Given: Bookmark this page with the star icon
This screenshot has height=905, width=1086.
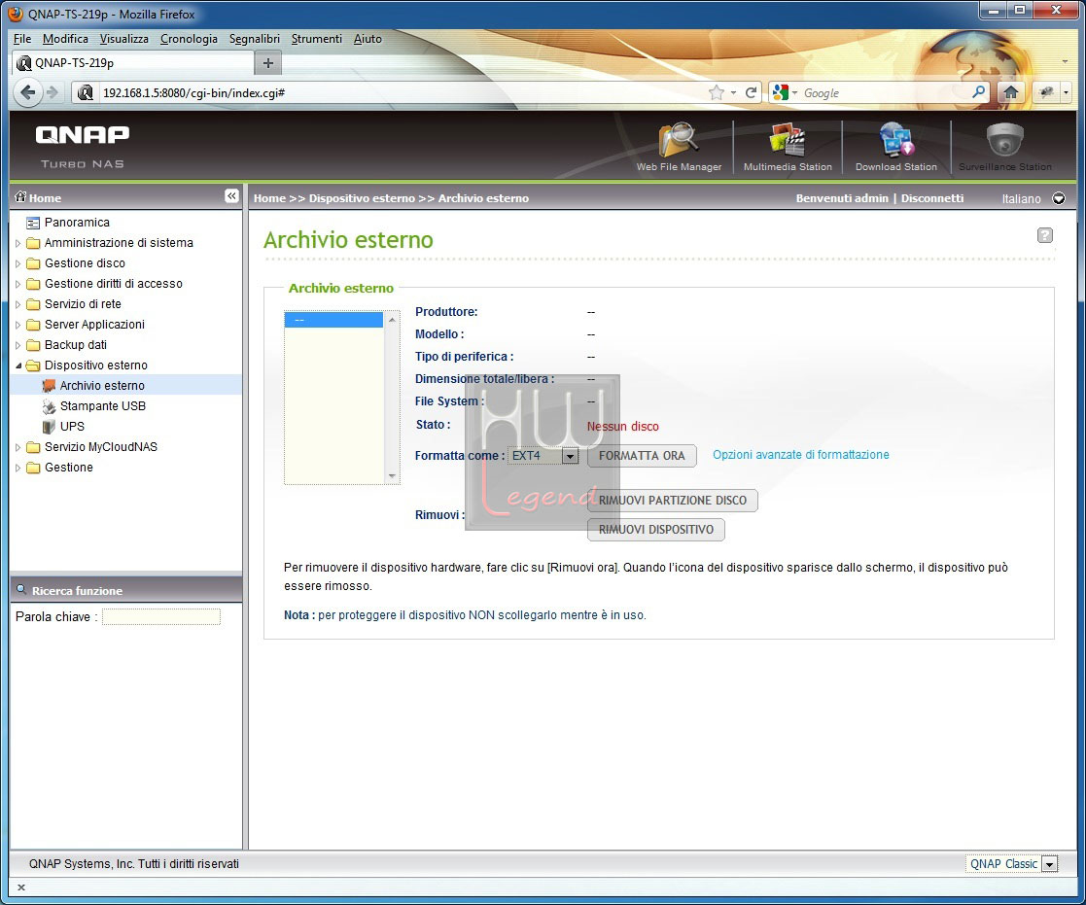Looking at the screenshot, I should pyautogui.click(x=717, y=92).
